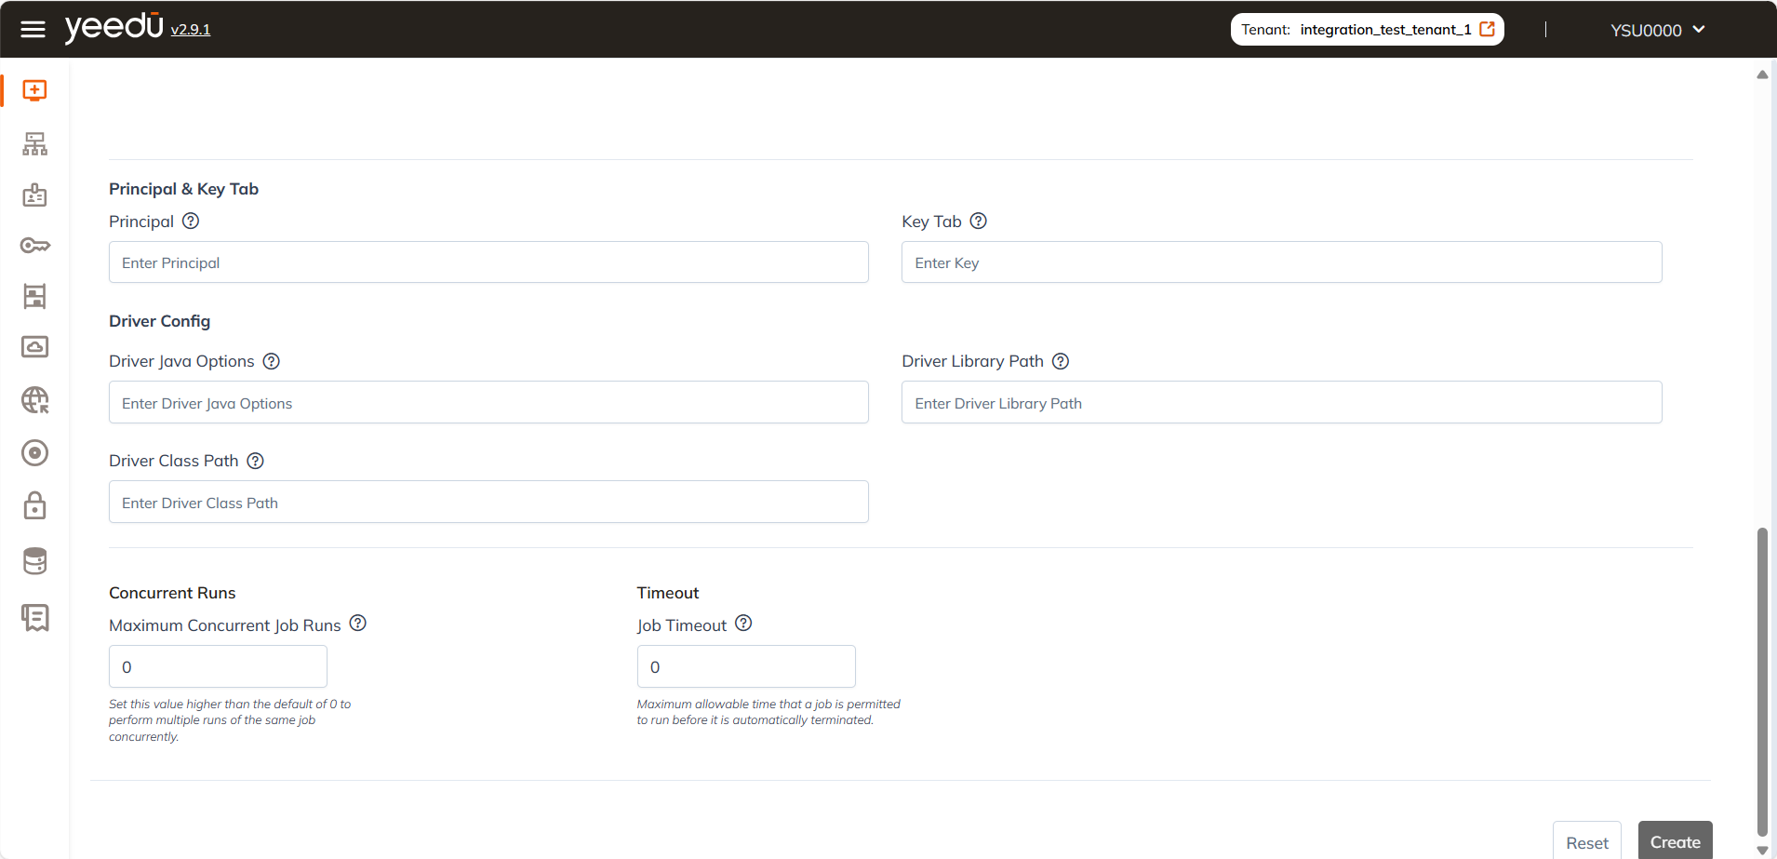Image resolution: width=1777 pixels, height=859 pixels.
Task: Focus the Enter Principal text field
Action: (488, 262)
